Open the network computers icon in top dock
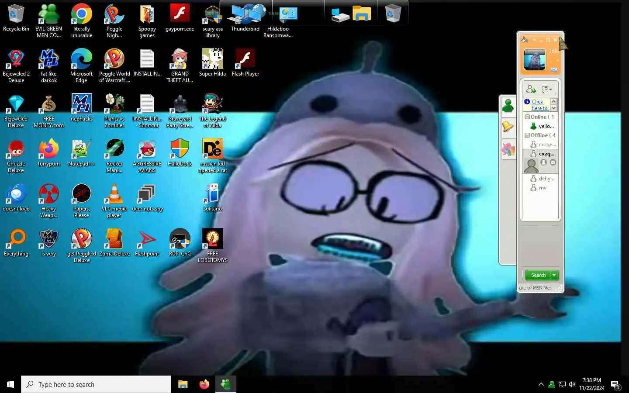 [x=247, y=13]
